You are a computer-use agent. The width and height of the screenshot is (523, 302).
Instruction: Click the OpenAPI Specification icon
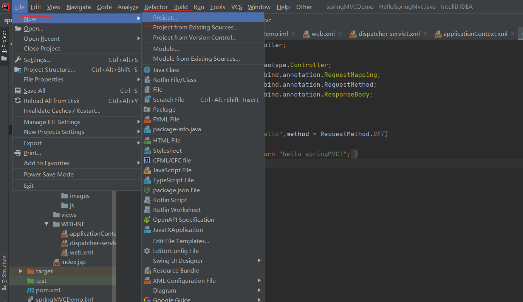click(147, 219)
